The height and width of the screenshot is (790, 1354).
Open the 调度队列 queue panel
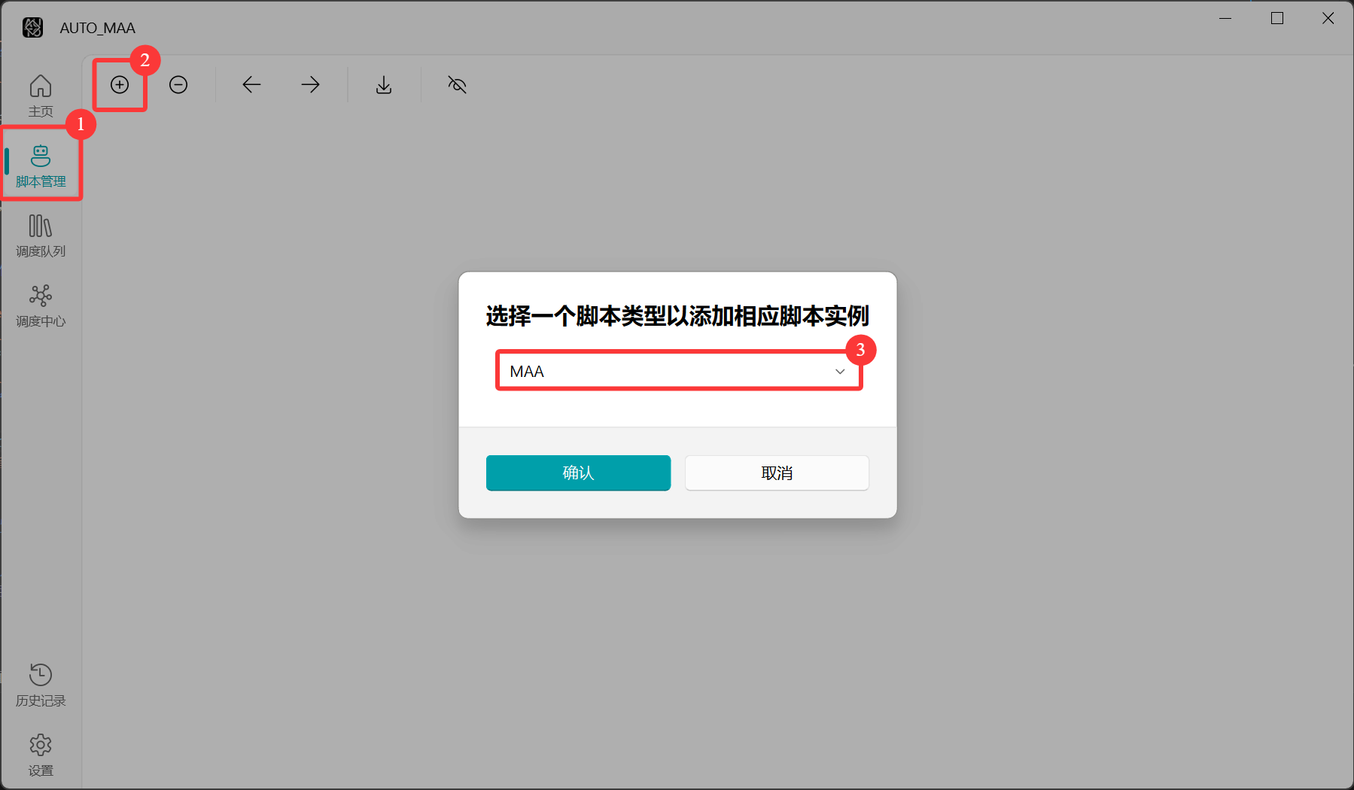[41, 235]
